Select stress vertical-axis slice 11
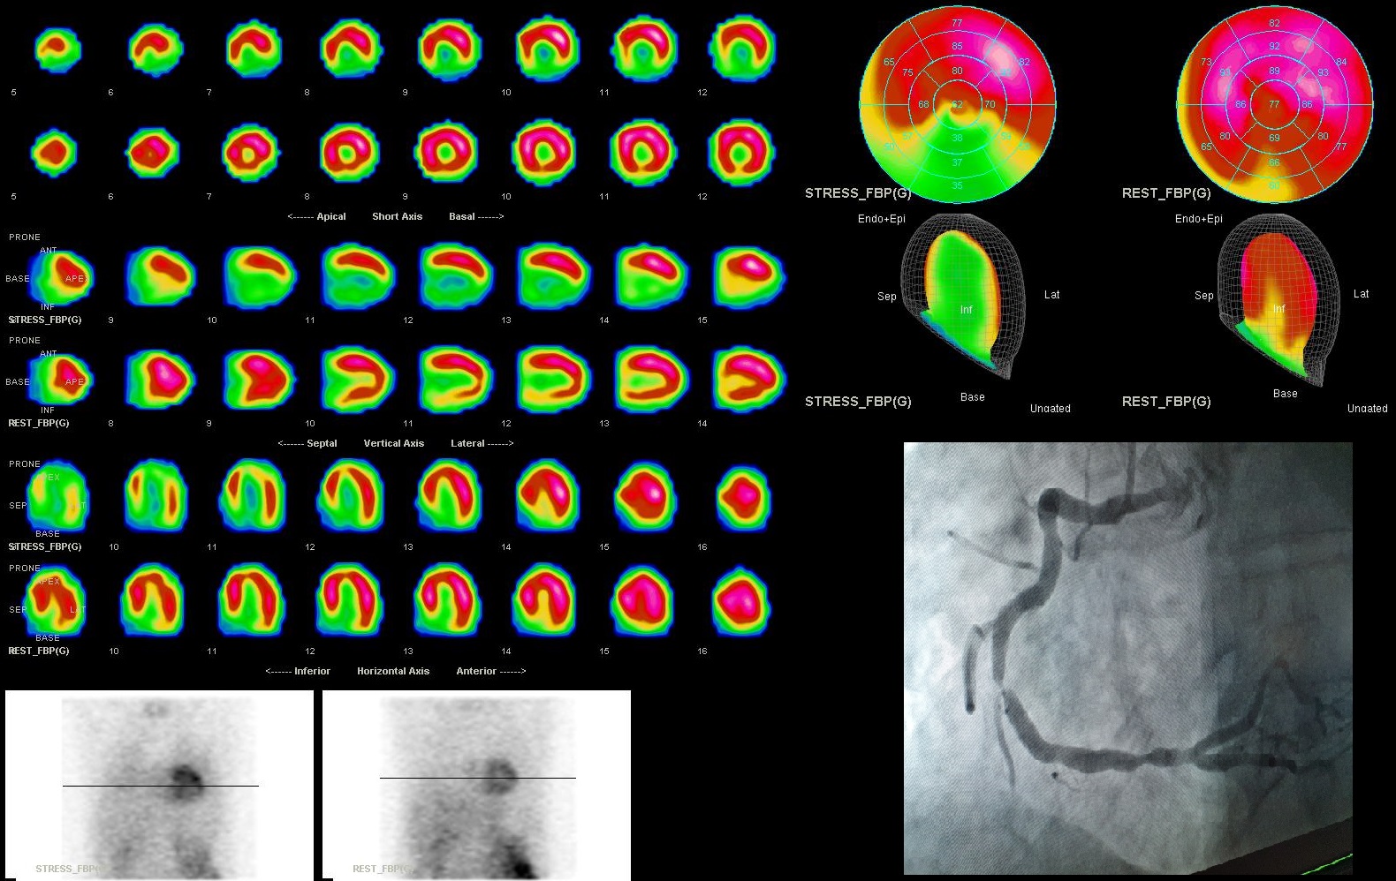 tap(357, 275)
